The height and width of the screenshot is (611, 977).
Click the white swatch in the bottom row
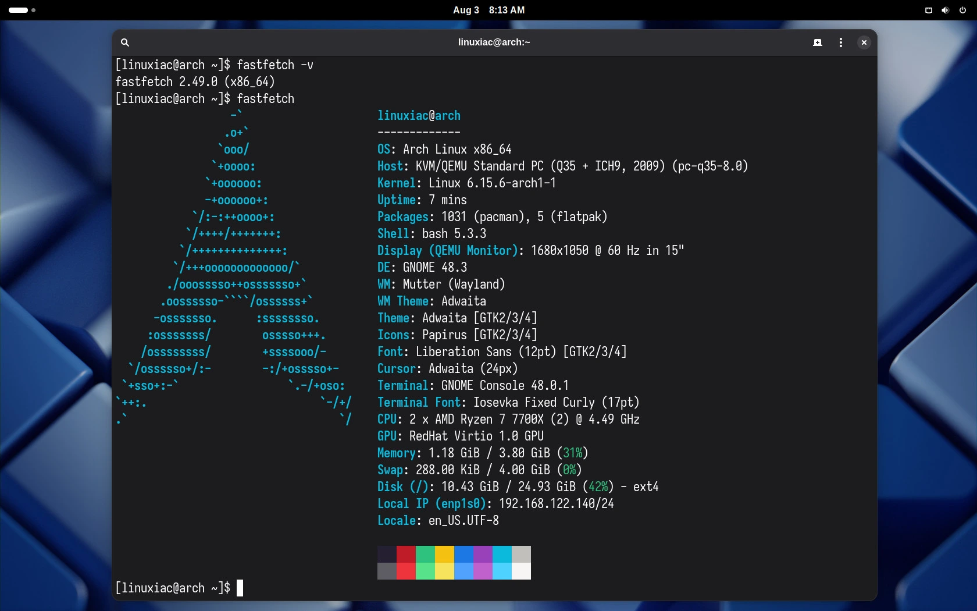pyautogui.click(x=521, y=571)
